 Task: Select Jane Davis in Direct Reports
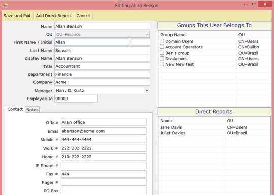171,127
